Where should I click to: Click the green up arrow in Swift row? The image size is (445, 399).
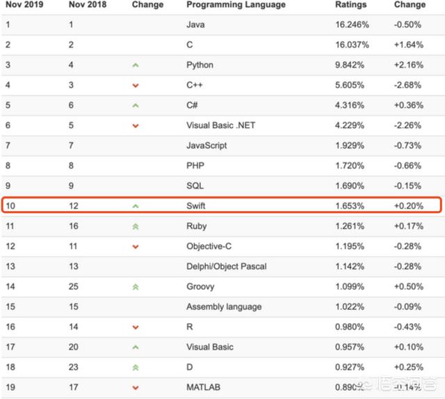136,207
